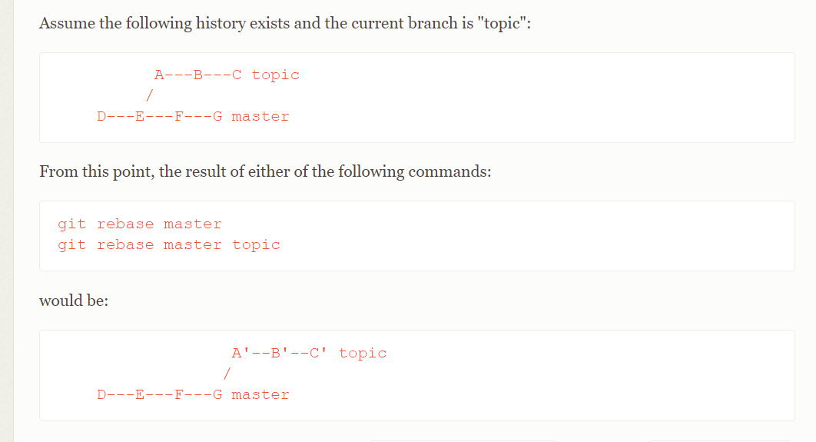Click "topic" at end of second rebase command
Image resolution: width=816 pixels, height=442 pixels.
coord(256,245)
